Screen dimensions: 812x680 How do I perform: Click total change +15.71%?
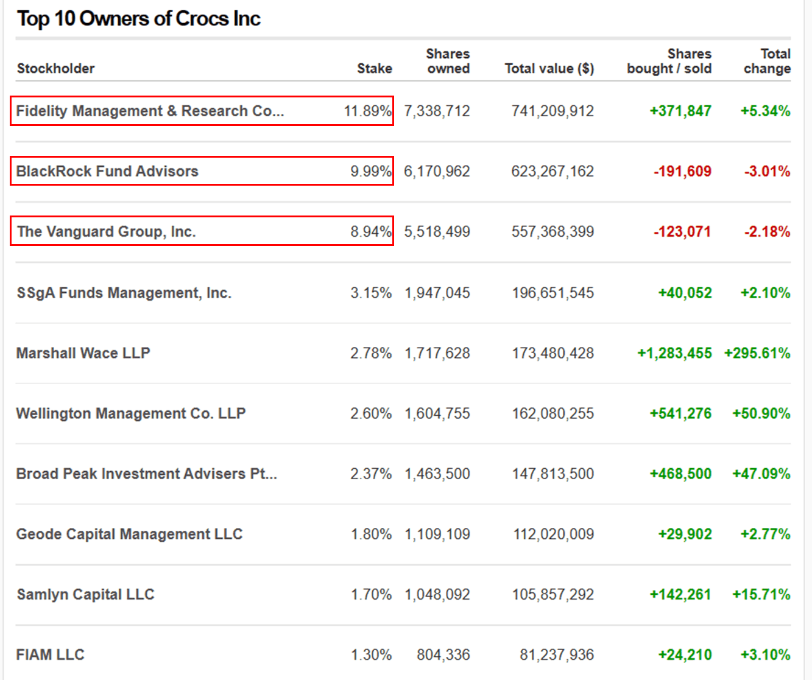coord(761,594)
